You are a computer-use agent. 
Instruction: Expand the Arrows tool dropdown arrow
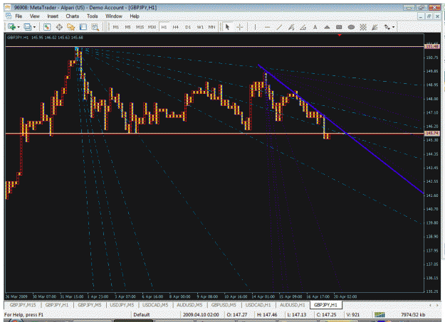[393, 27]
